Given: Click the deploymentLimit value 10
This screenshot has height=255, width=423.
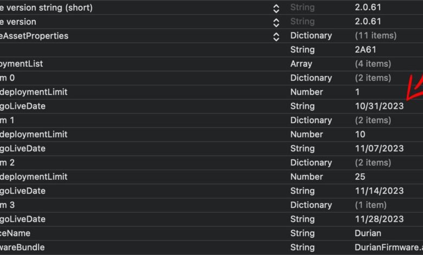Looking at the screenshot, I should (x=360, y=134).
